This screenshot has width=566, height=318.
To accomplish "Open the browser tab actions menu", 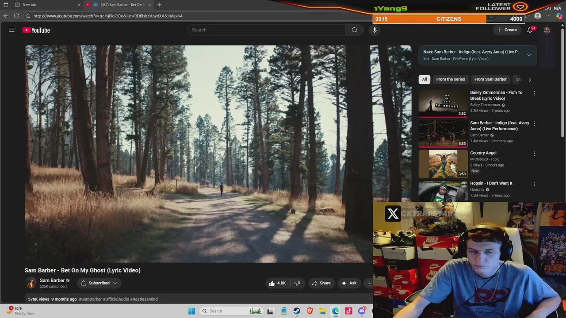I will coord(6,4).
